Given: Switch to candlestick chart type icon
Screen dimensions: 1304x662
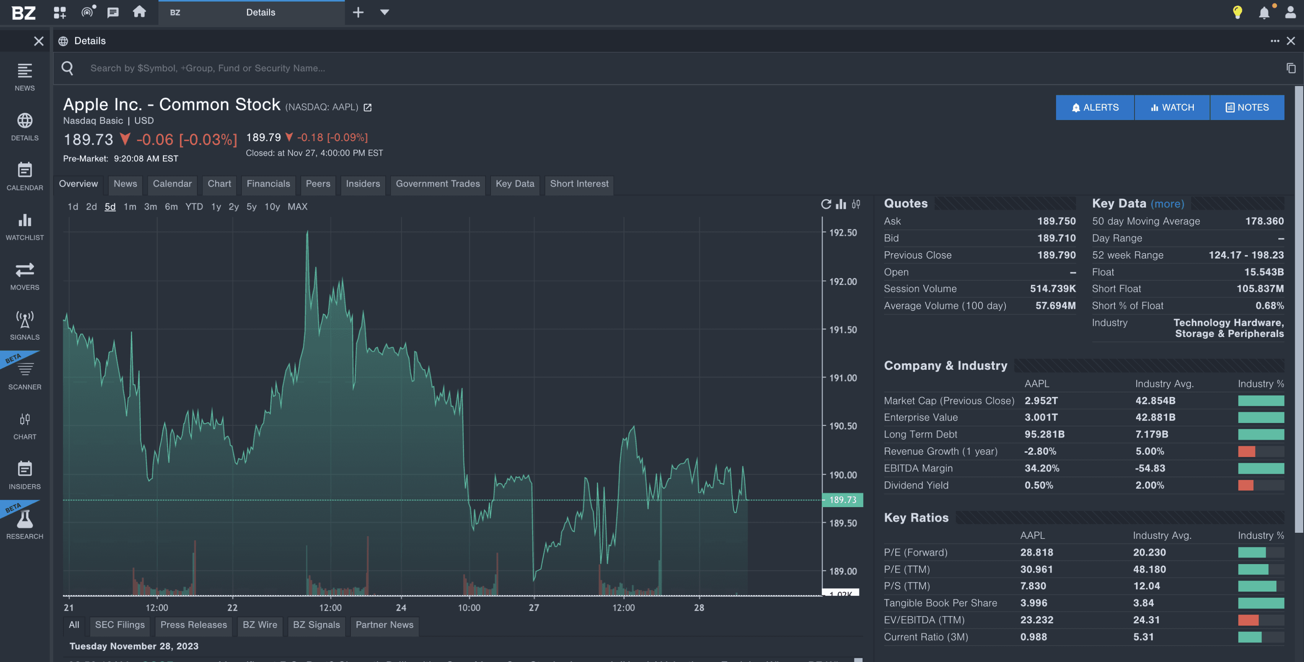Looking at the screenshot, I should point(856,204).
